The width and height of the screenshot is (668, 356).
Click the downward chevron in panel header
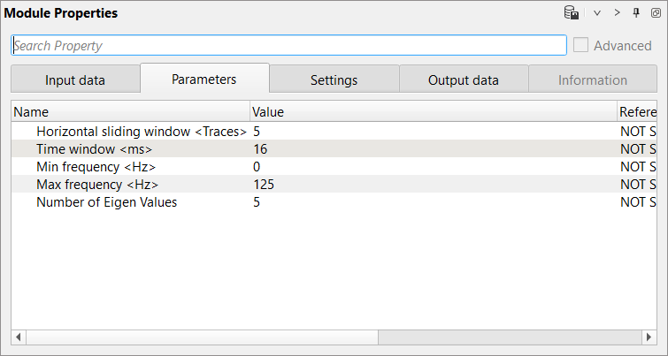click(x=597, y=13)
